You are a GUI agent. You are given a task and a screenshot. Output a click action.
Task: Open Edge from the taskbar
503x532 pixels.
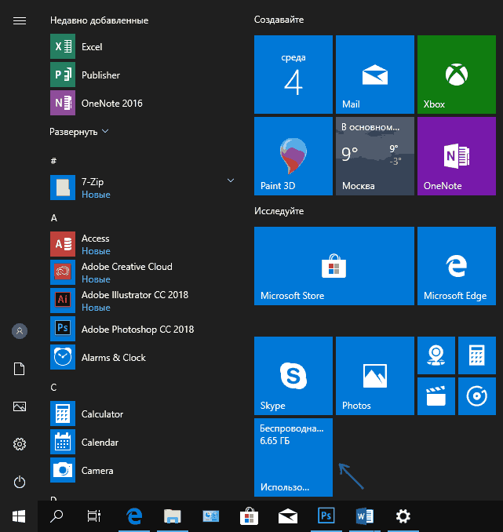coord(134,516)
